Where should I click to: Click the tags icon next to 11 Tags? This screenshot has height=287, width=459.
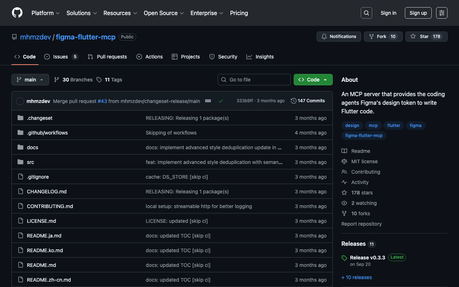coord(99,80)
